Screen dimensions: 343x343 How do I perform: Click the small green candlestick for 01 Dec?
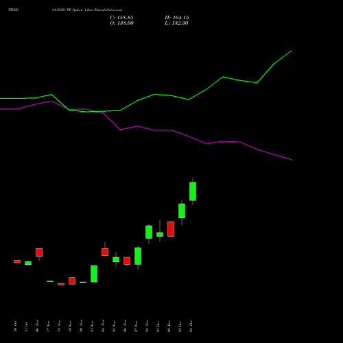click(160, 235)
